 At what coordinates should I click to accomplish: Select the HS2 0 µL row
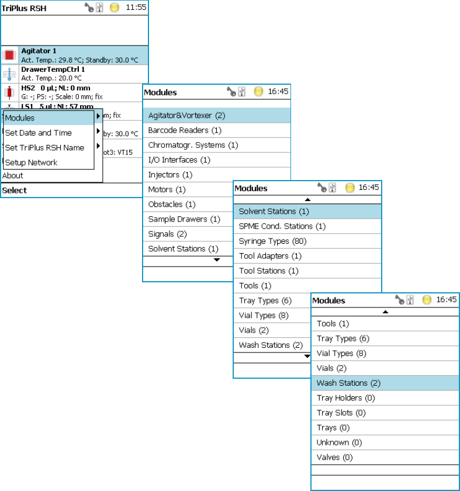pos(75,92)
